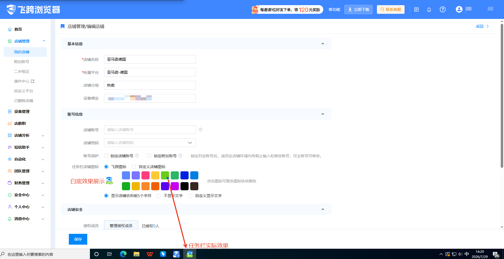Expand 店铺分析 sidebar menu

(43, 136)
